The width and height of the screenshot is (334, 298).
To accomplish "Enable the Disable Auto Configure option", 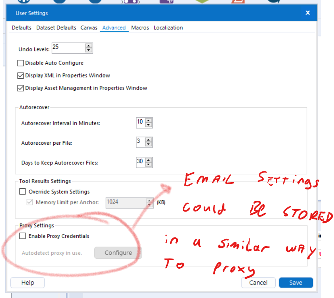I will (20, 63).
